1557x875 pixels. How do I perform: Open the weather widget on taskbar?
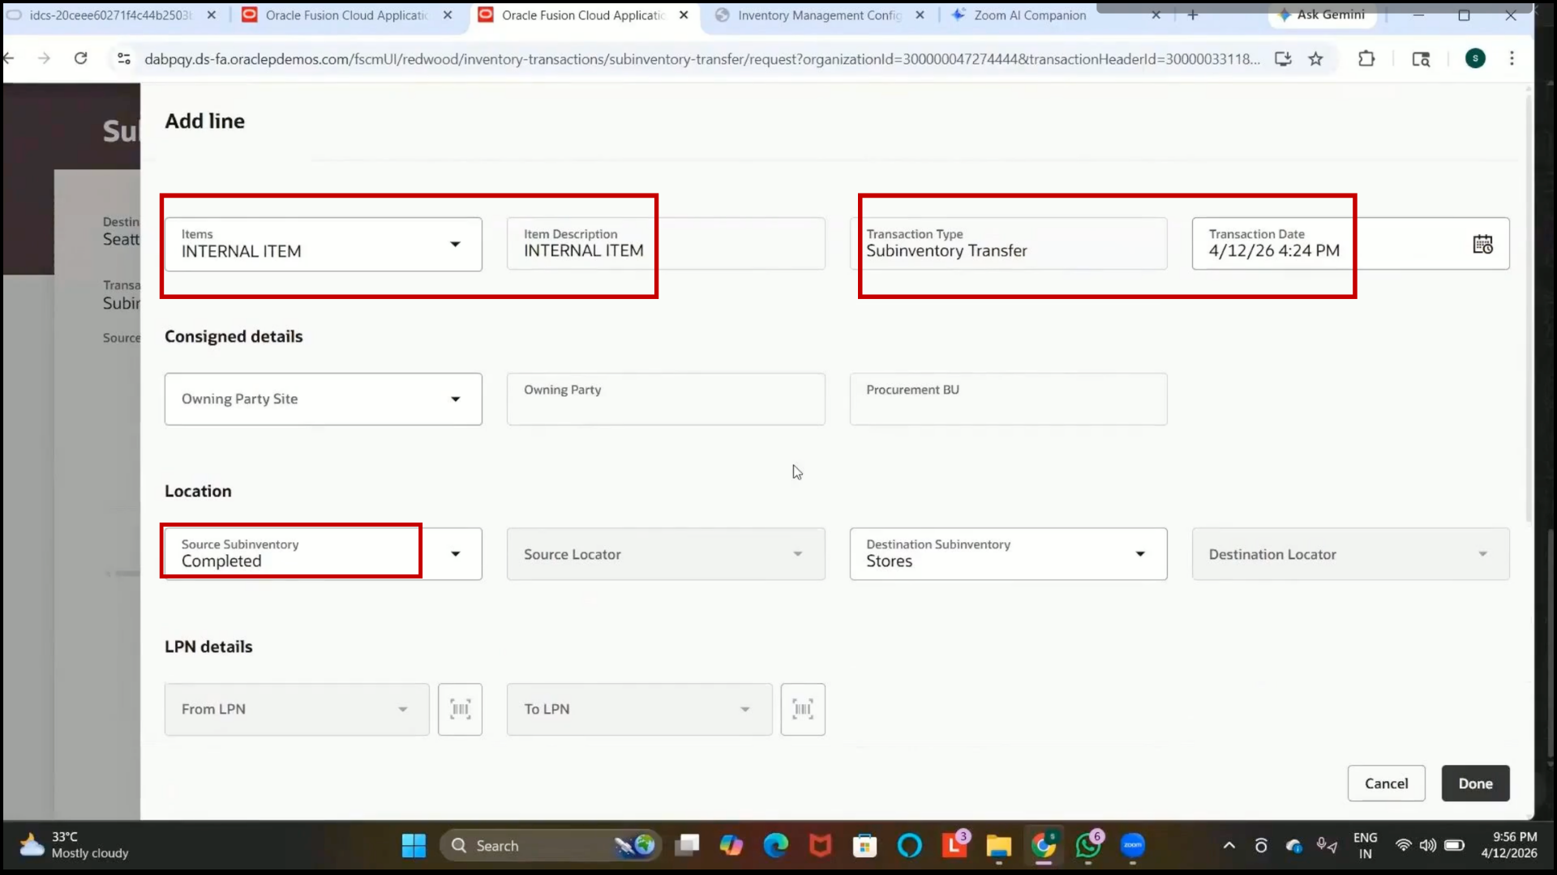(73, 845)
